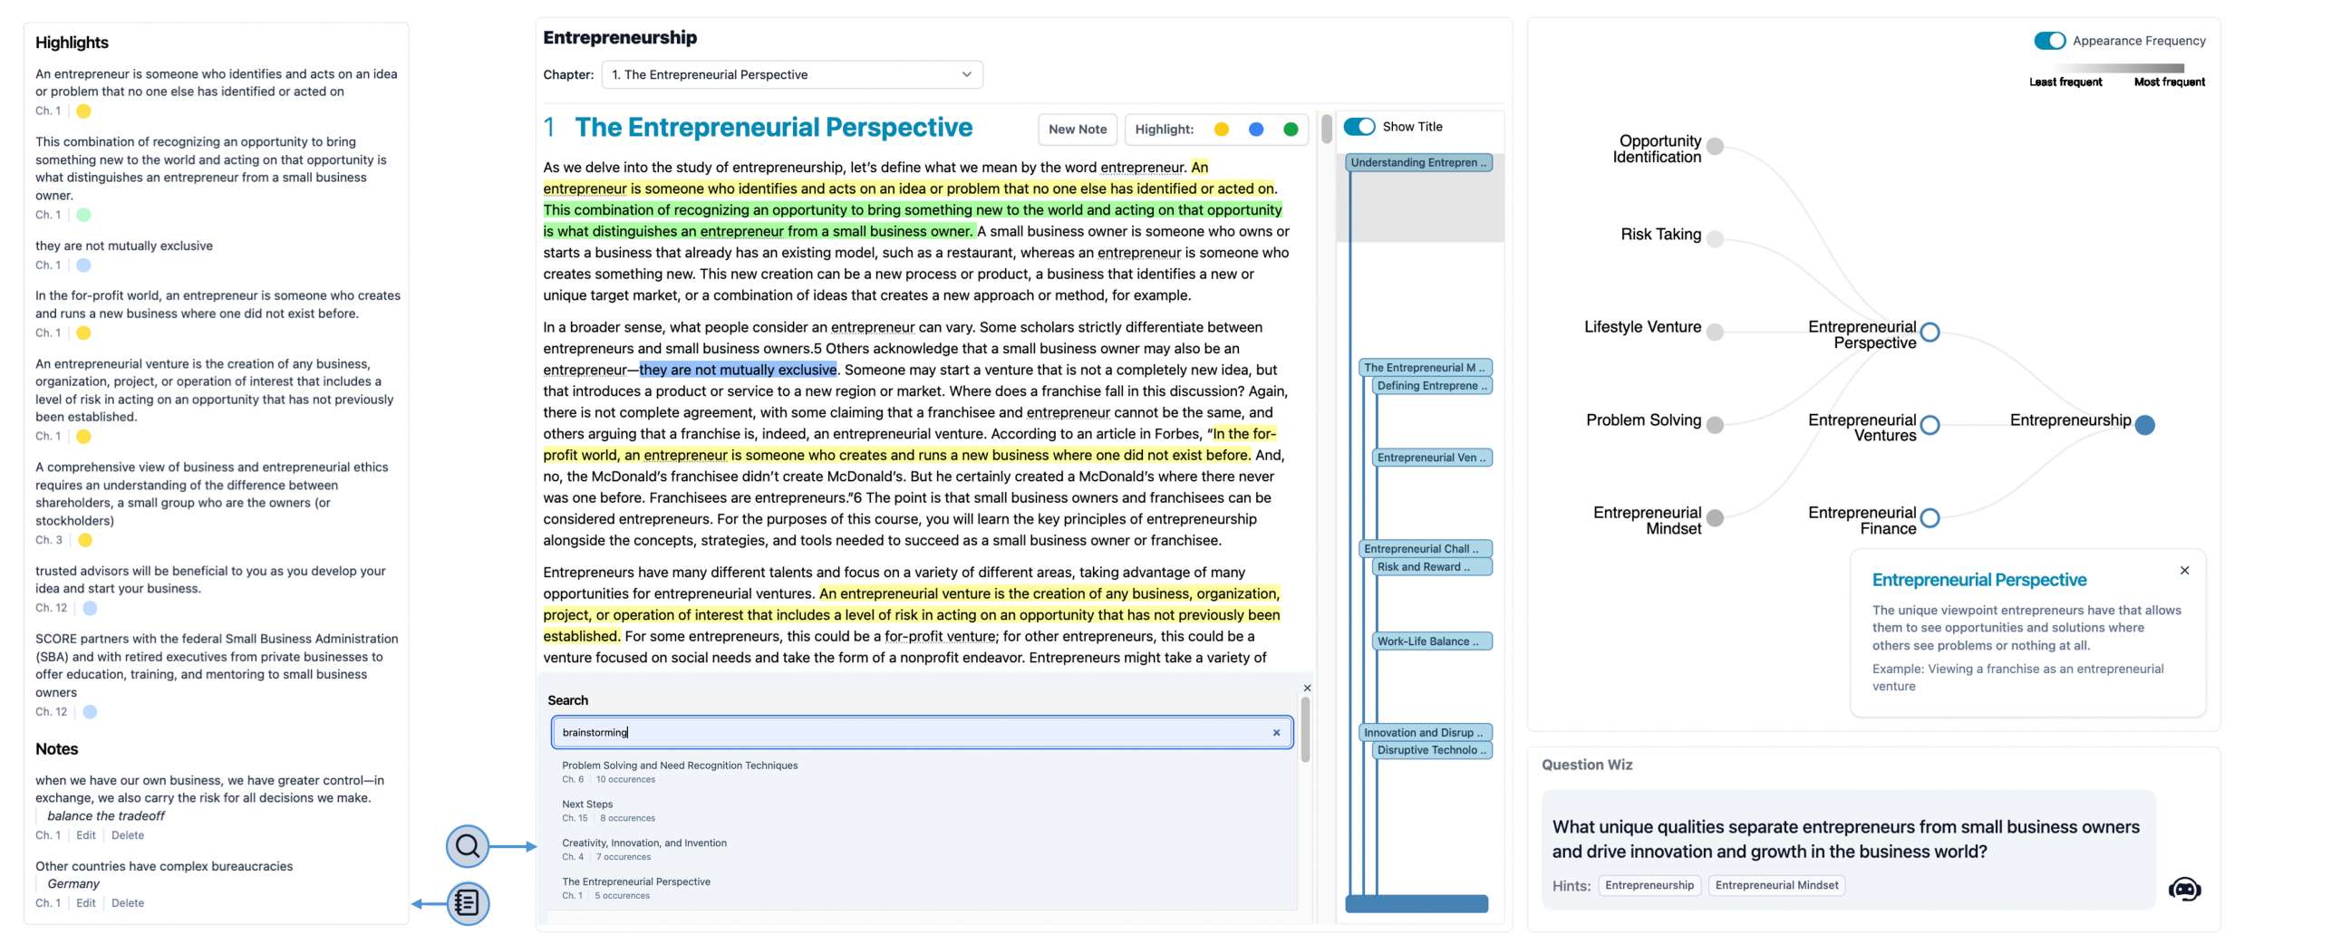Open highlight starting 'trusted advisors will be beneficial'
2331x944 pixels.
pyautogui.click(x=210, y=580)
